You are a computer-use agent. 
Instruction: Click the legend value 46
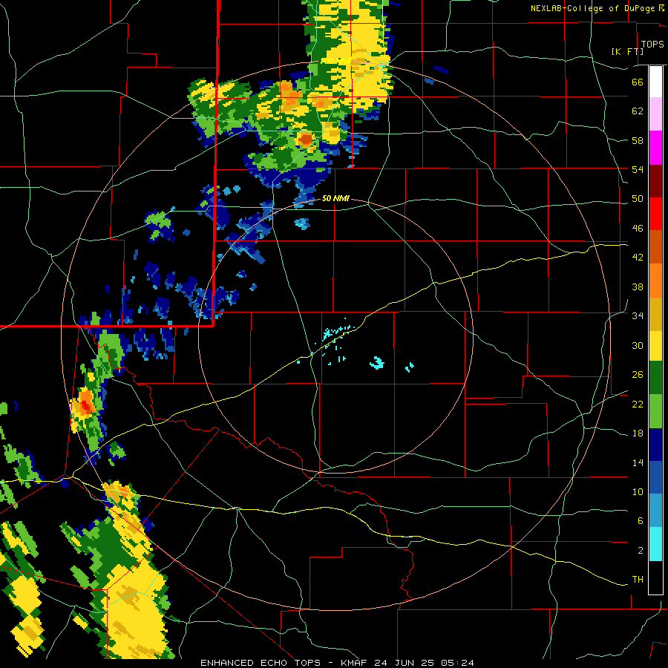[638, 229]
